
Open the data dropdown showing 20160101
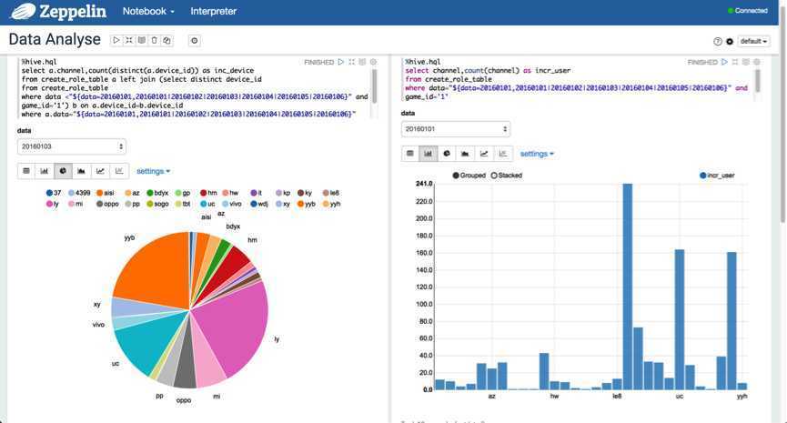tap(456, 129)
